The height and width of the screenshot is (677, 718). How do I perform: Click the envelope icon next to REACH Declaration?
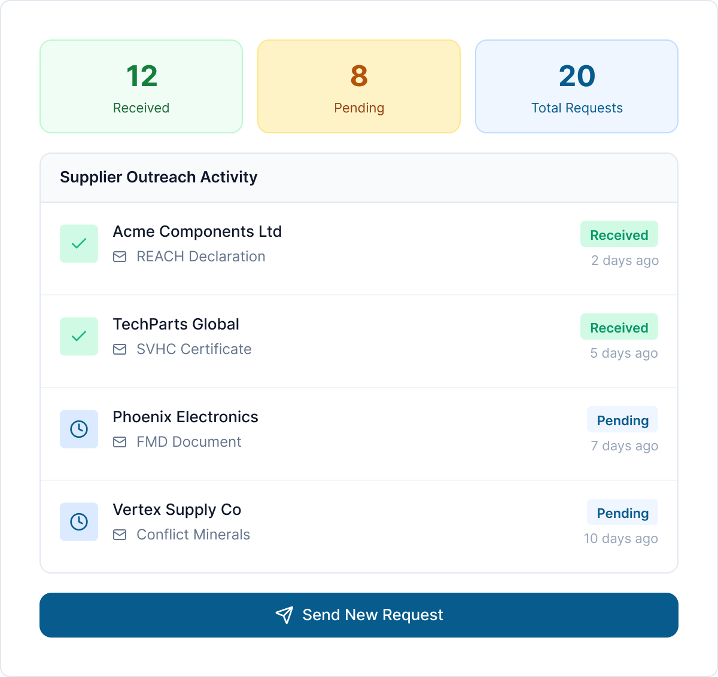tap(120, 257)
